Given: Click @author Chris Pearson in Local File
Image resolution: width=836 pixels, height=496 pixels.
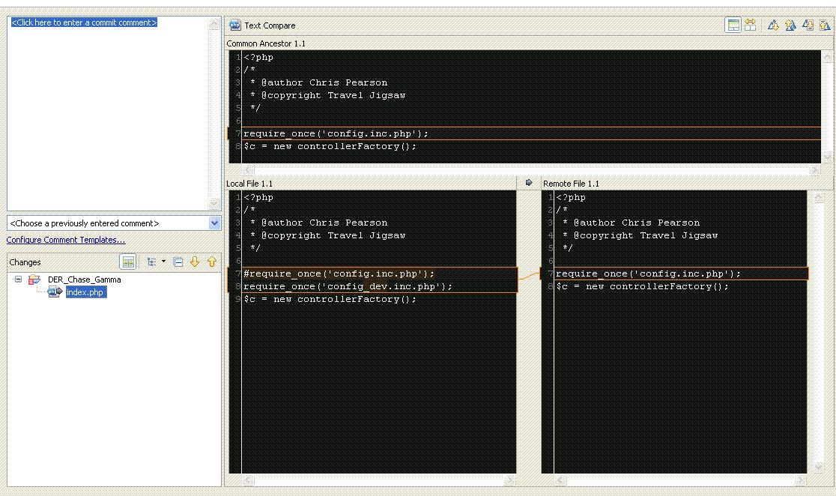Looking at the screenshot, I should (324, 223).
